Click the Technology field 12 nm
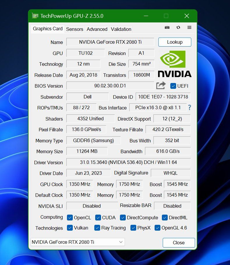Image resolution: width=230 pixels, height=265 pixels. click(x=83, y=64)
